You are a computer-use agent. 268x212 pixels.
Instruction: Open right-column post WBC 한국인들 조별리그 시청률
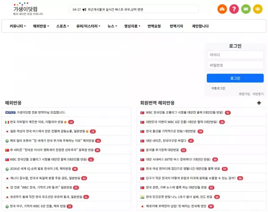point(184,112)
